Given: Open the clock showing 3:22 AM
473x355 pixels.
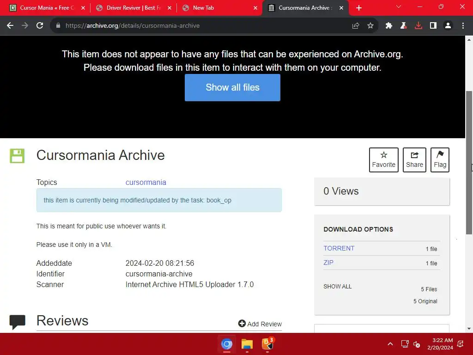Looking at the screenshot, I should point(440,344).
